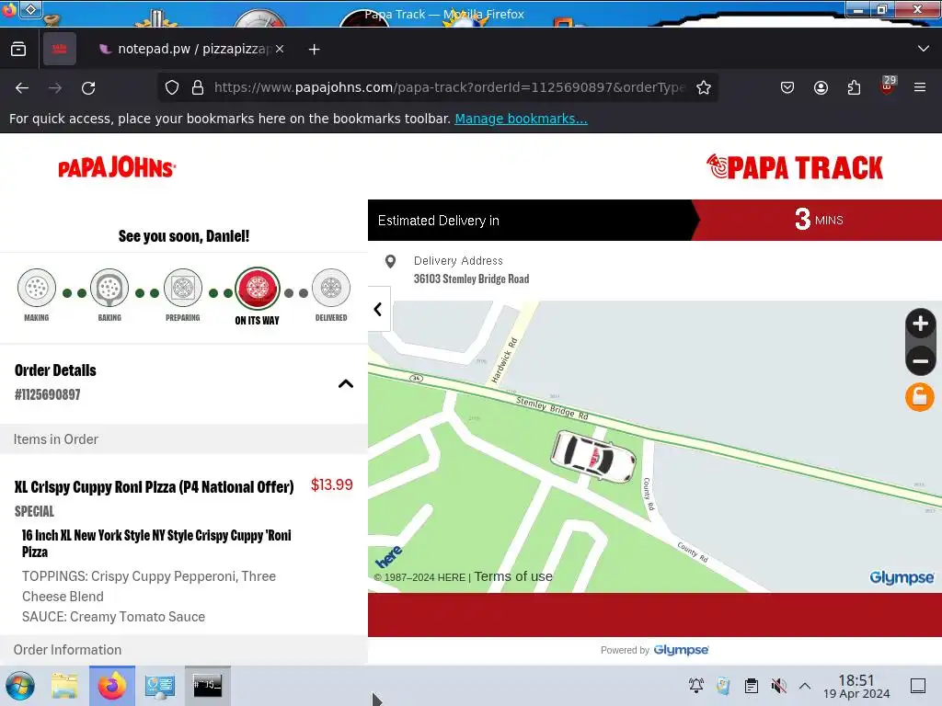Zoom in the map with plus button
Screen dimensions: 942x706
[920, 324]
